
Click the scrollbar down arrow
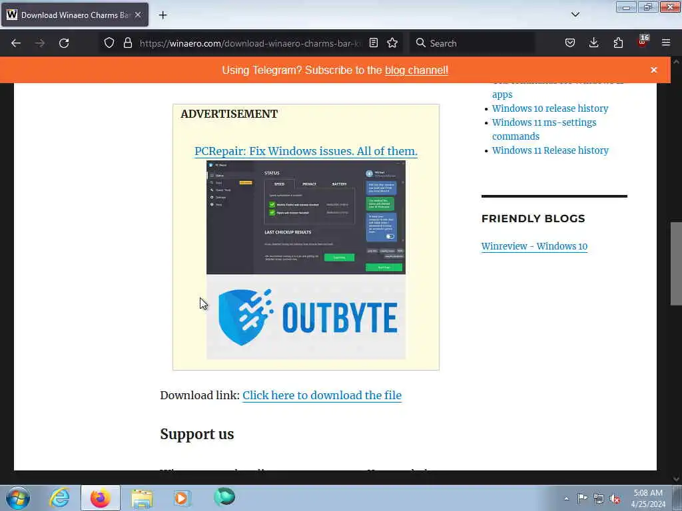(x=676, y=479)
